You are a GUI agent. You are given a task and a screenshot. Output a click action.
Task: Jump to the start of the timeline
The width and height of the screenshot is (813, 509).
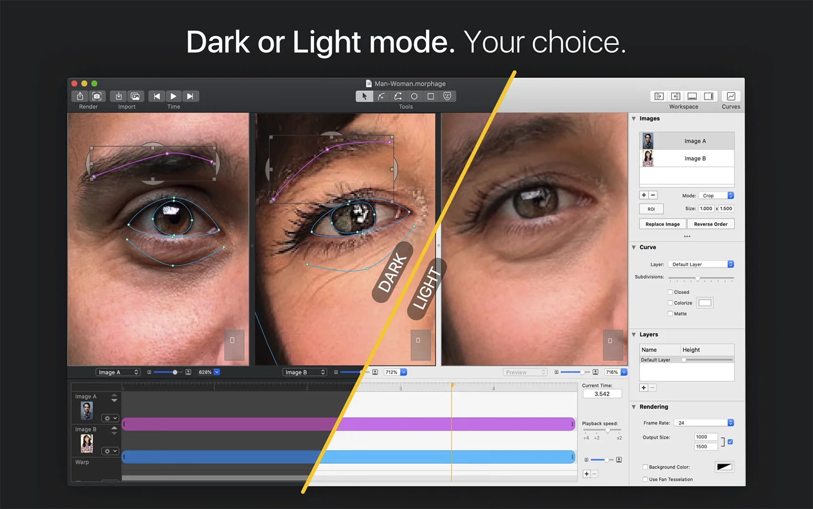[156, 96]
